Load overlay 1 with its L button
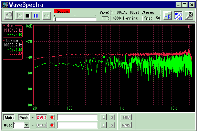 (x=104, y=117)
